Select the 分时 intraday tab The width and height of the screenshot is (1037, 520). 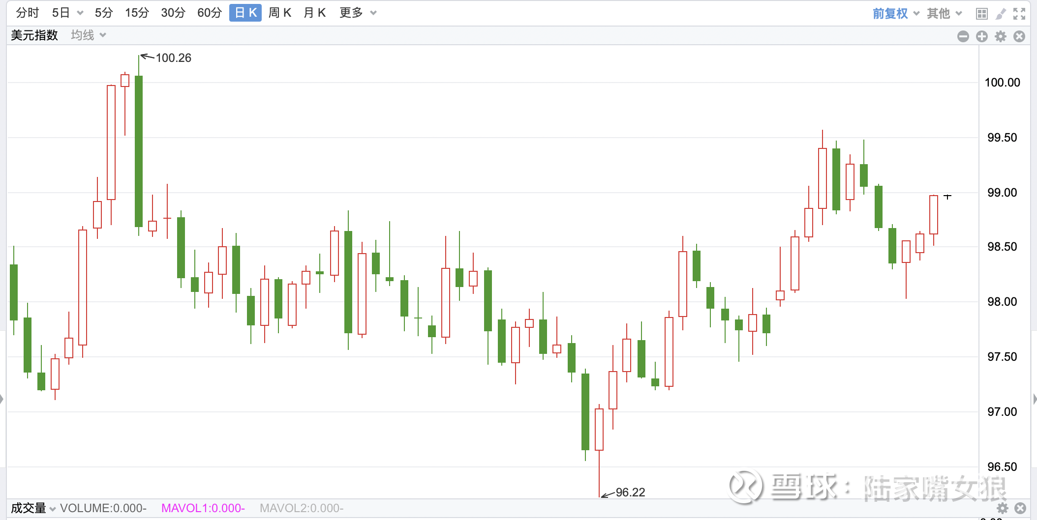[27, 13]
